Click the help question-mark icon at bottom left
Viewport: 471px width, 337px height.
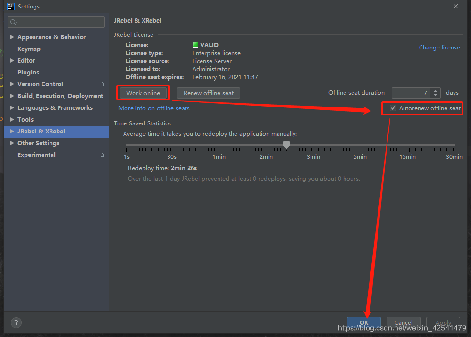click(16, 322)
